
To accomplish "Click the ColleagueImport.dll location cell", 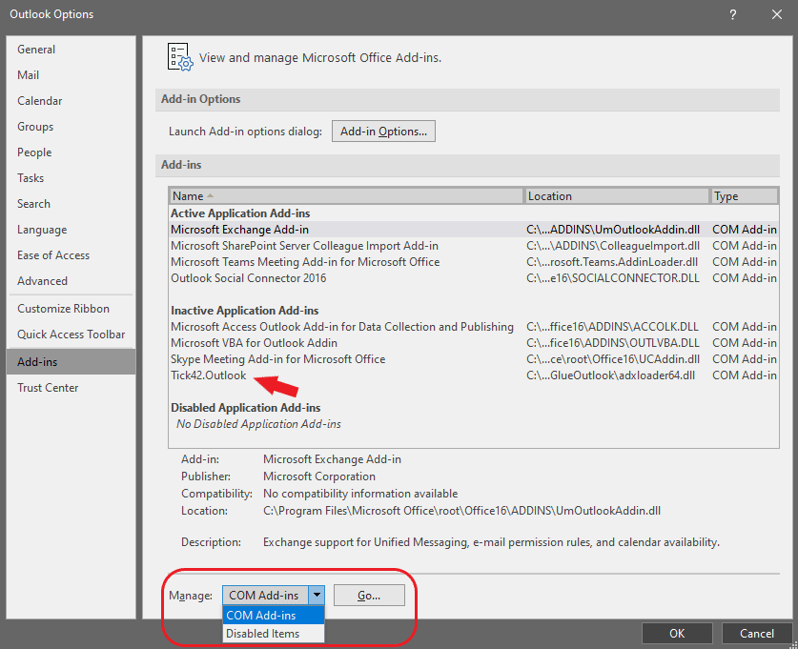I will click(613, 246).
